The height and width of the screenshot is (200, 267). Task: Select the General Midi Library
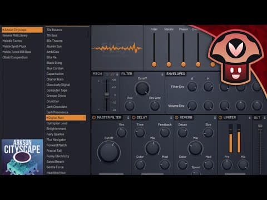[x=15, y=36]
